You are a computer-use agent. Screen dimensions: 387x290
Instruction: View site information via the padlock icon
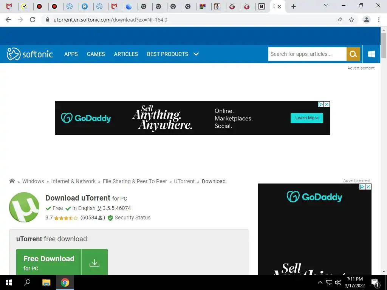(x=48, y=20)
